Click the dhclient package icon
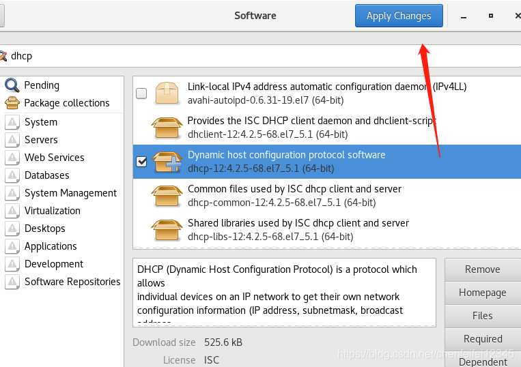 (x=167, y=128)
